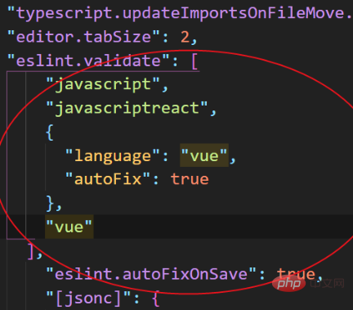This screenshot has width=353, height=310.
Task: Click the "javascript" string entry
Action: point(103,84)
